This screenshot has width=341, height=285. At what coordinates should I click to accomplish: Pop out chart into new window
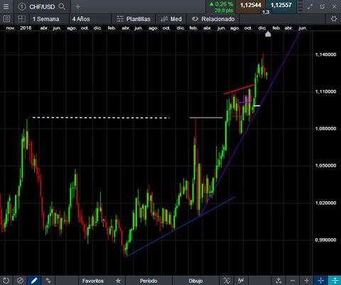pos(322,6)
